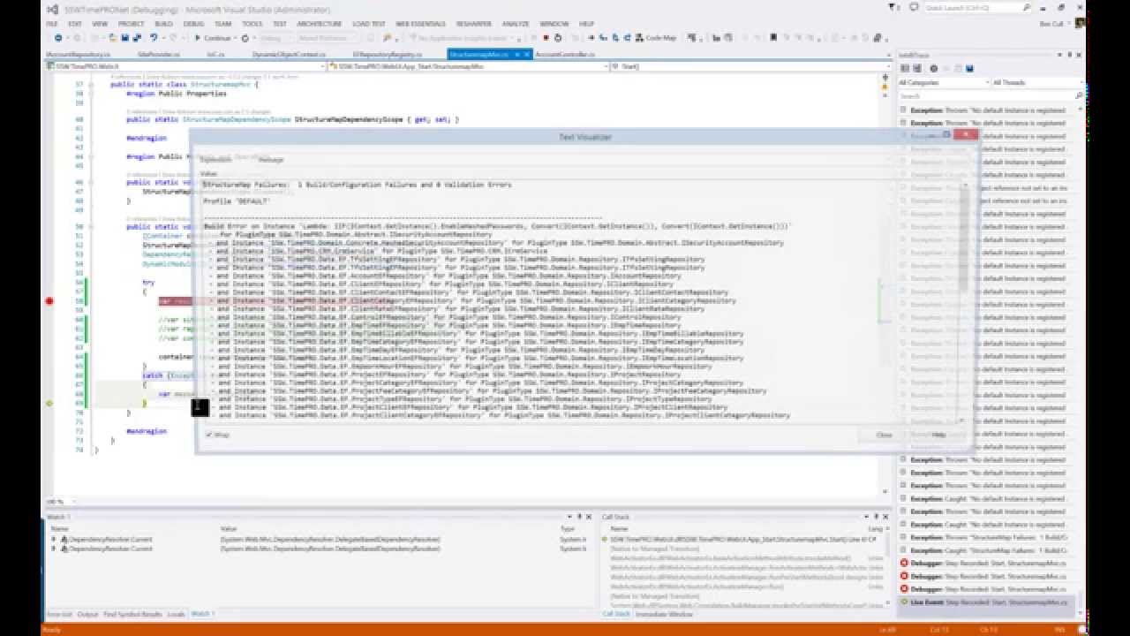Screen dimensions: 1130x636
Task: Click the Stop Debugging icon
Action: coord(545,37)
